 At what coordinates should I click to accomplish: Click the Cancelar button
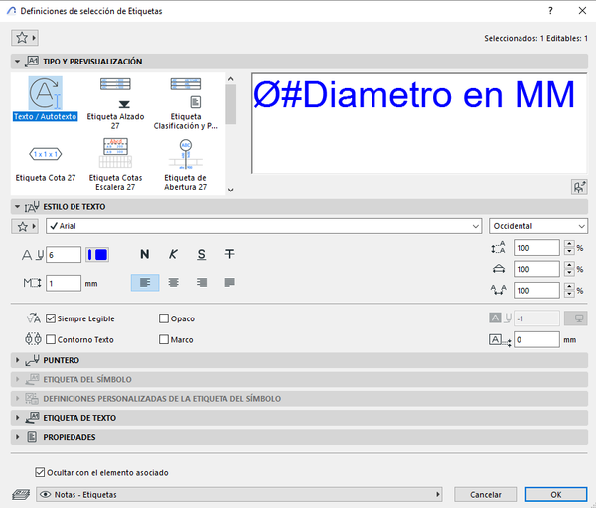point(486,495)
